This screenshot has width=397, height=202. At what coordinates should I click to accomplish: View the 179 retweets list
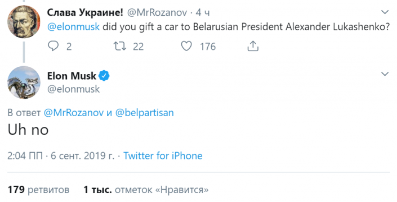pos(38,190)
